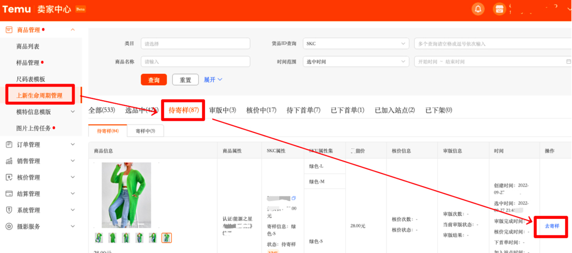Click the 核价管理 sidebar icon

coord(9,177)
